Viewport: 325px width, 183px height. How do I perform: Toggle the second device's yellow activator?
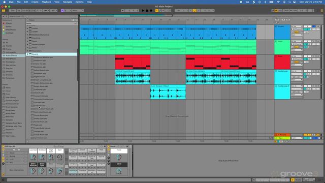click(x=109, y=146)
